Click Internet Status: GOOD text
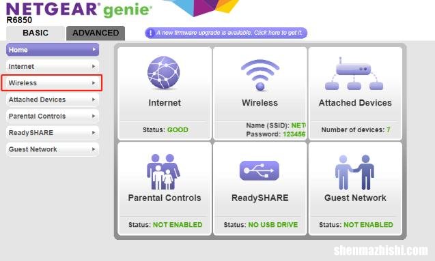Image resolution: width=435 pixels, height=261 pixels. pyautogui.click(x=165, y=129)
